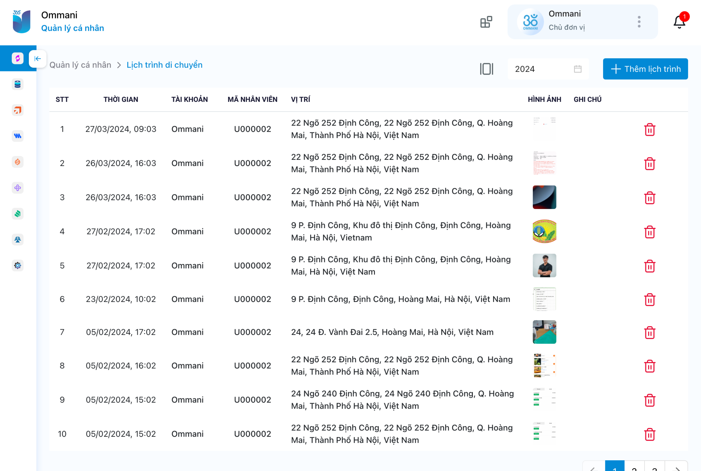Viewport: 701px width, 471px height.
Task: Click Thêm lịch trình button
Action: click(645, 69)
